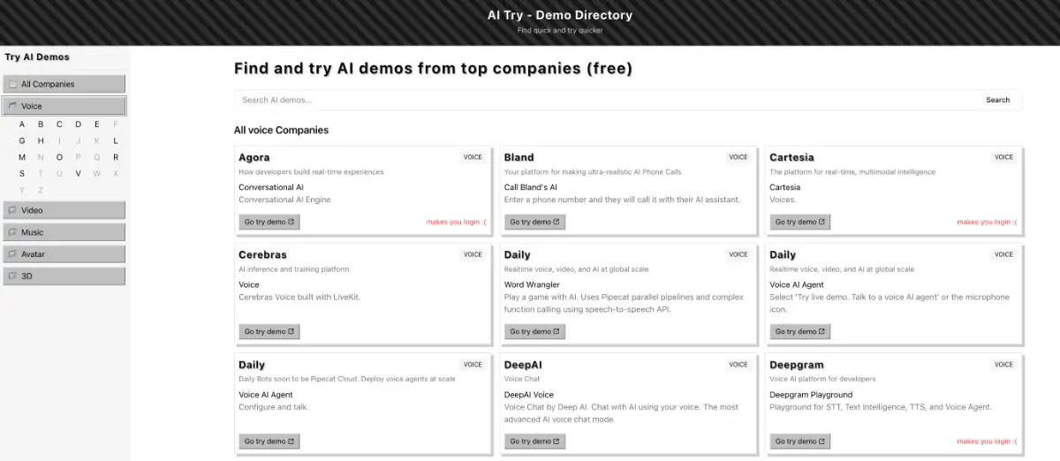Click the VOICE badge on DeepAI card
The image size is (1060, 461).
coord(738,364)
